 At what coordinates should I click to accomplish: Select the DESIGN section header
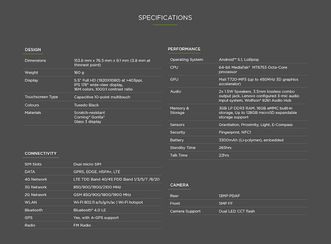click(33, 50)
